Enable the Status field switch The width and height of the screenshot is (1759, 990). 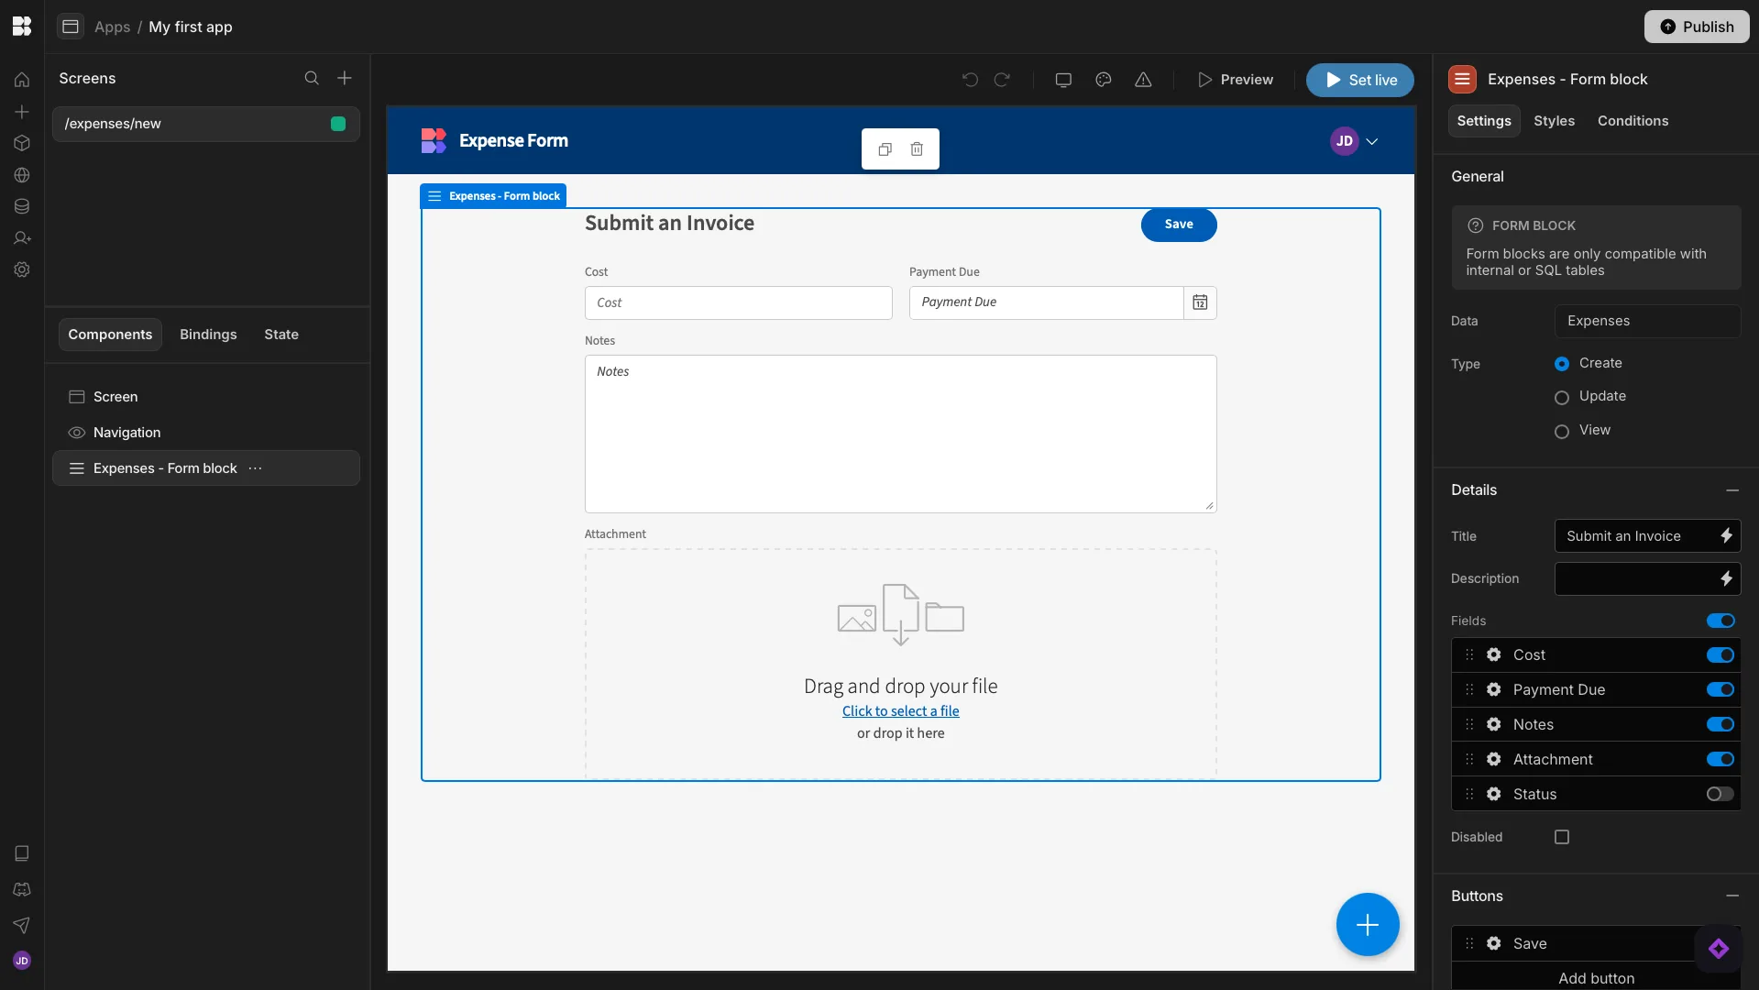pyautogui.click(x=1721, y=794)
